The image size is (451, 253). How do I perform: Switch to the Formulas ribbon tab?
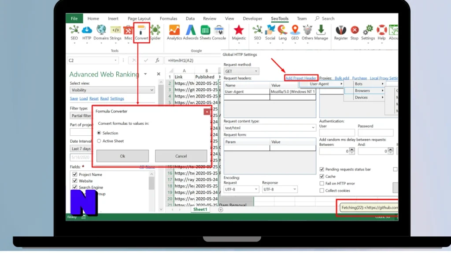pyautogui.click(x=169, y=18)
